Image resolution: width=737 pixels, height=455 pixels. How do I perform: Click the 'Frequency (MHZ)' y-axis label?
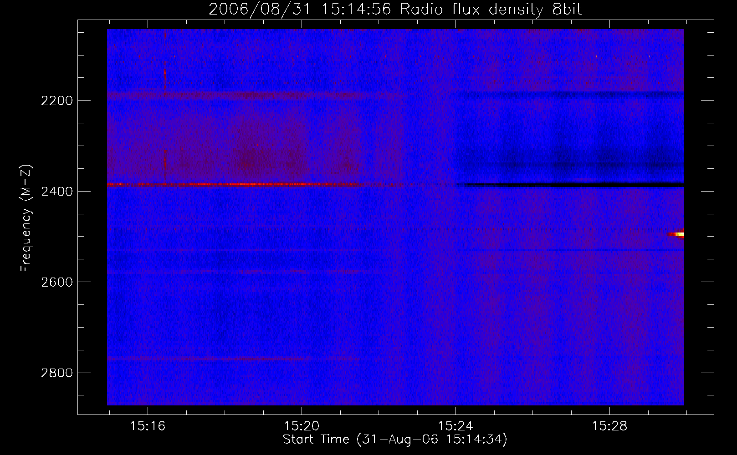26,218
